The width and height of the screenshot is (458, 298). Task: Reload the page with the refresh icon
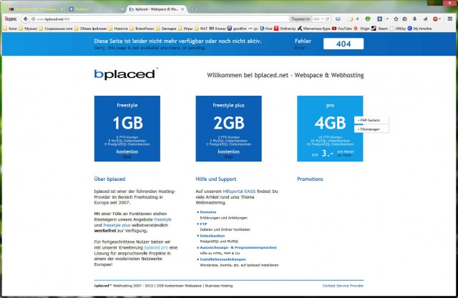point(328,19)
